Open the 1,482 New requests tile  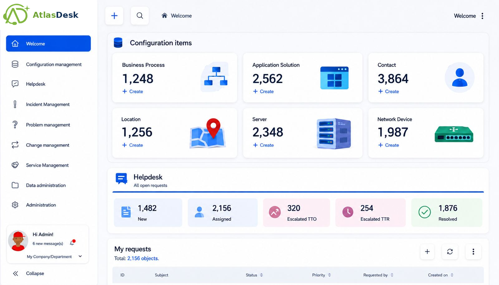pos(148,213)
